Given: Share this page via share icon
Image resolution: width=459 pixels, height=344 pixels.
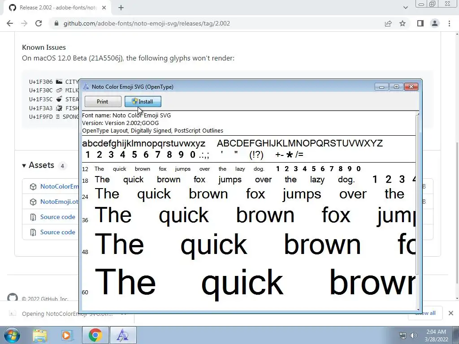Looking at the screenshot, I should [x=388, y=23].
